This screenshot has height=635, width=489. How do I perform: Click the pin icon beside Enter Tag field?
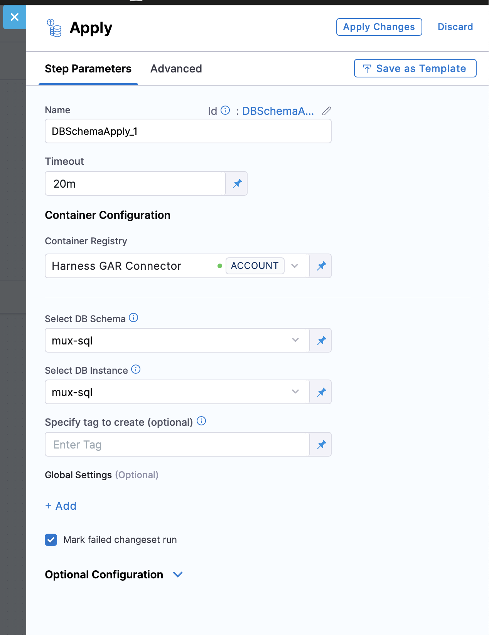[x=321, y=445]
